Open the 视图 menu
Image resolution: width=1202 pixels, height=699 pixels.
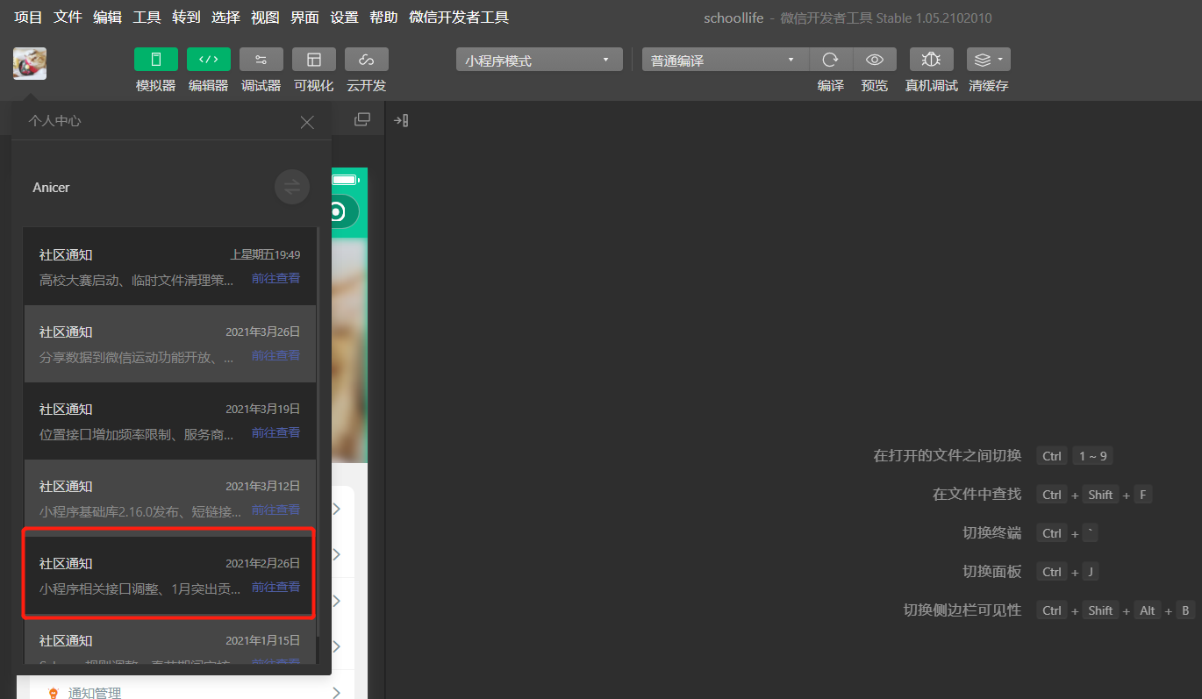266,18
